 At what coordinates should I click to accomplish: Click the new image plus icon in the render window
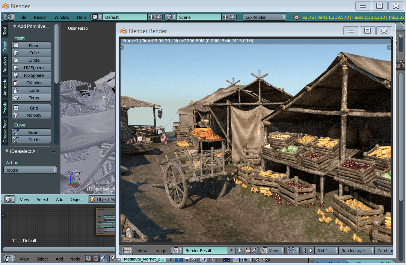(239, 250)
